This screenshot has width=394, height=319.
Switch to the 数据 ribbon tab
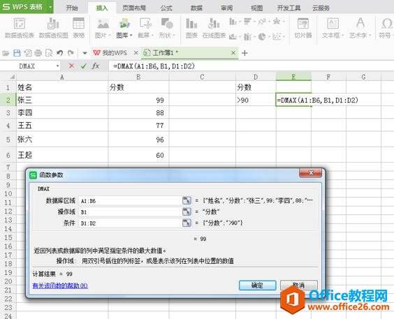(x=196, y=8)
